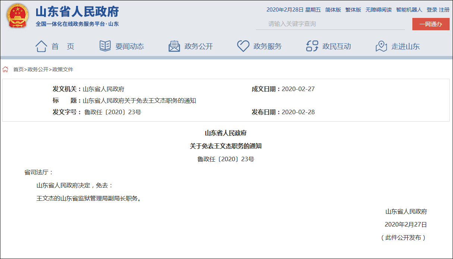Click the salutation 省司法厅：
The height and width of the screenshot is (259, 453).
coord(39,172)
